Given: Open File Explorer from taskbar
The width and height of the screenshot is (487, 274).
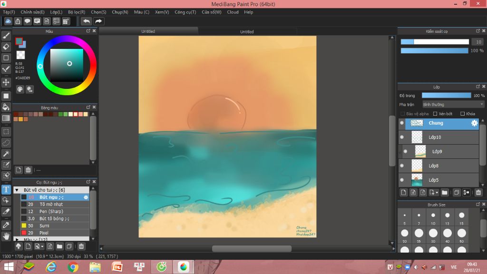Looking at the screenshot, I should coord(95,267).
